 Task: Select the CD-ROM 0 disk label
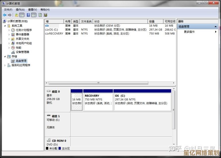[x=59, y=141]
